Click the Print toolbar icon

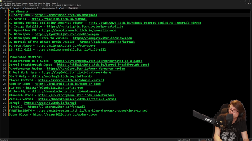(x=15, y=5)
